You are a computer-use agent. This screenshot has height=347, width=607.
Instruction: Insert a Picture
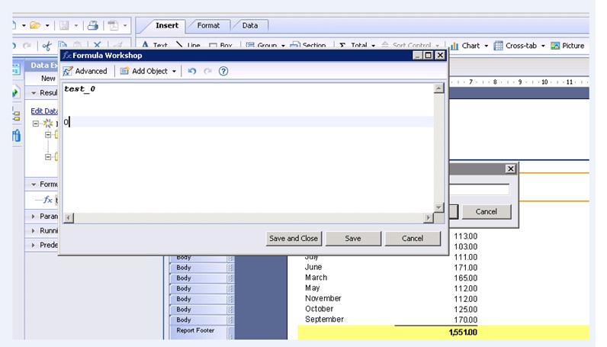[567, 46]
